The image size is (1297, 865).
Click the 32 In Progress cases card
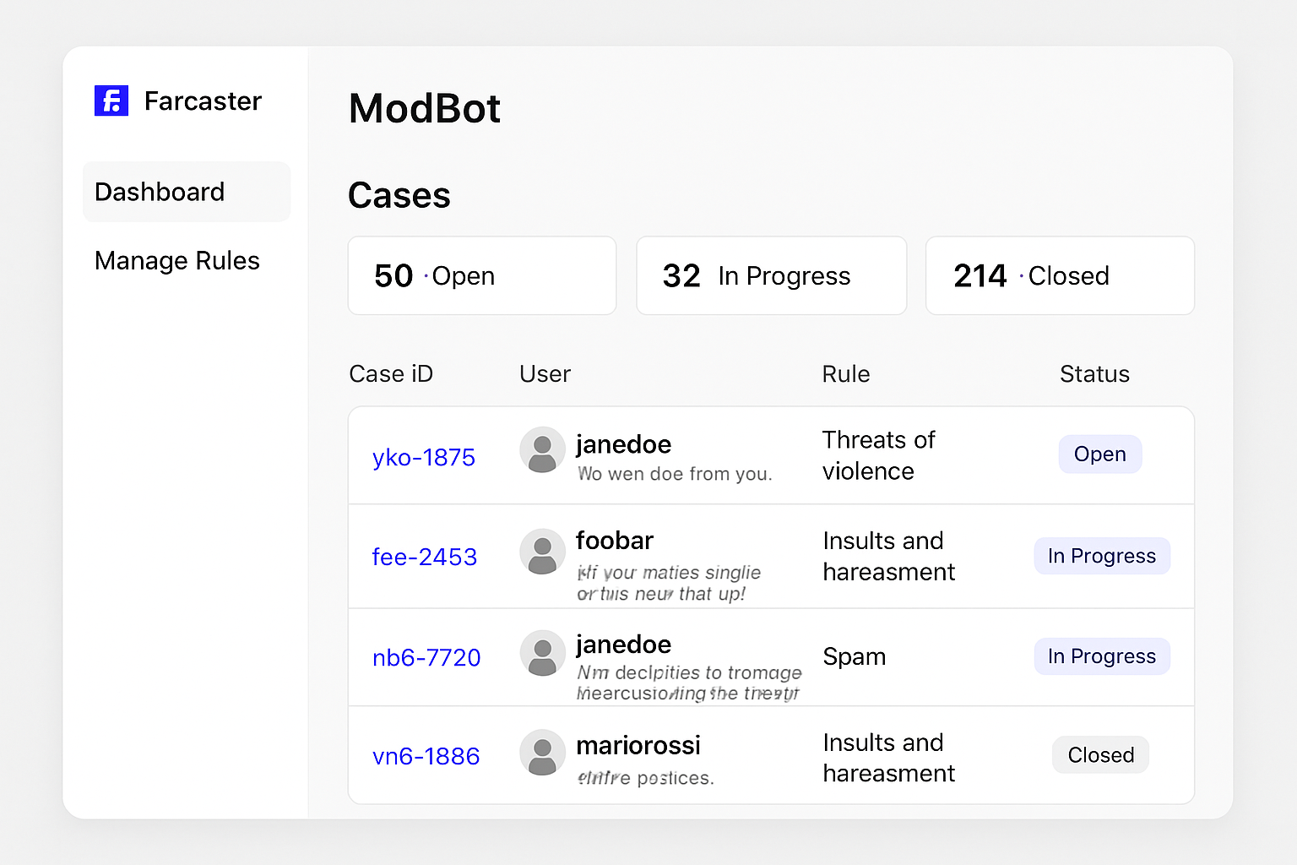(x=771, y=275)
